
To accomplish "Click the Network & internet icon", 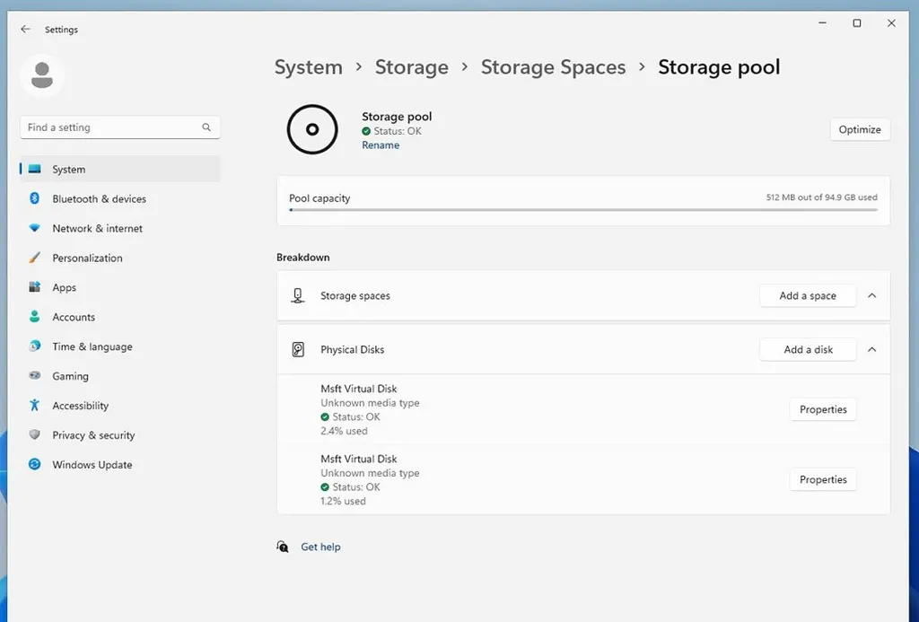I will coord(34,229).
